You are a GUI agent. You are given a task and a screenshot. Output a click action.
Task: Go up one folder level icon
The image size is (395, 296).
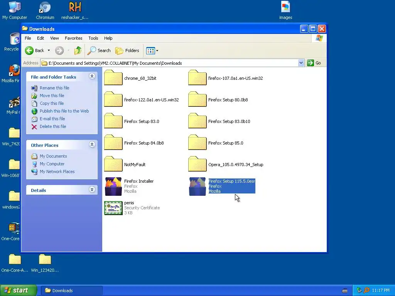[x=78, y=50]
